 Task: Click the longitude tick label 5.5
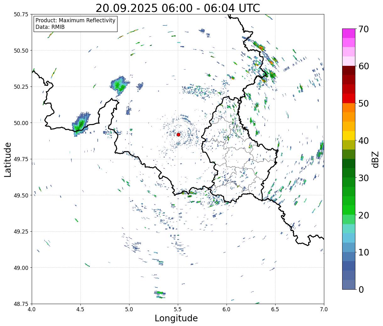pyautogui.click(x=178, y=309)
